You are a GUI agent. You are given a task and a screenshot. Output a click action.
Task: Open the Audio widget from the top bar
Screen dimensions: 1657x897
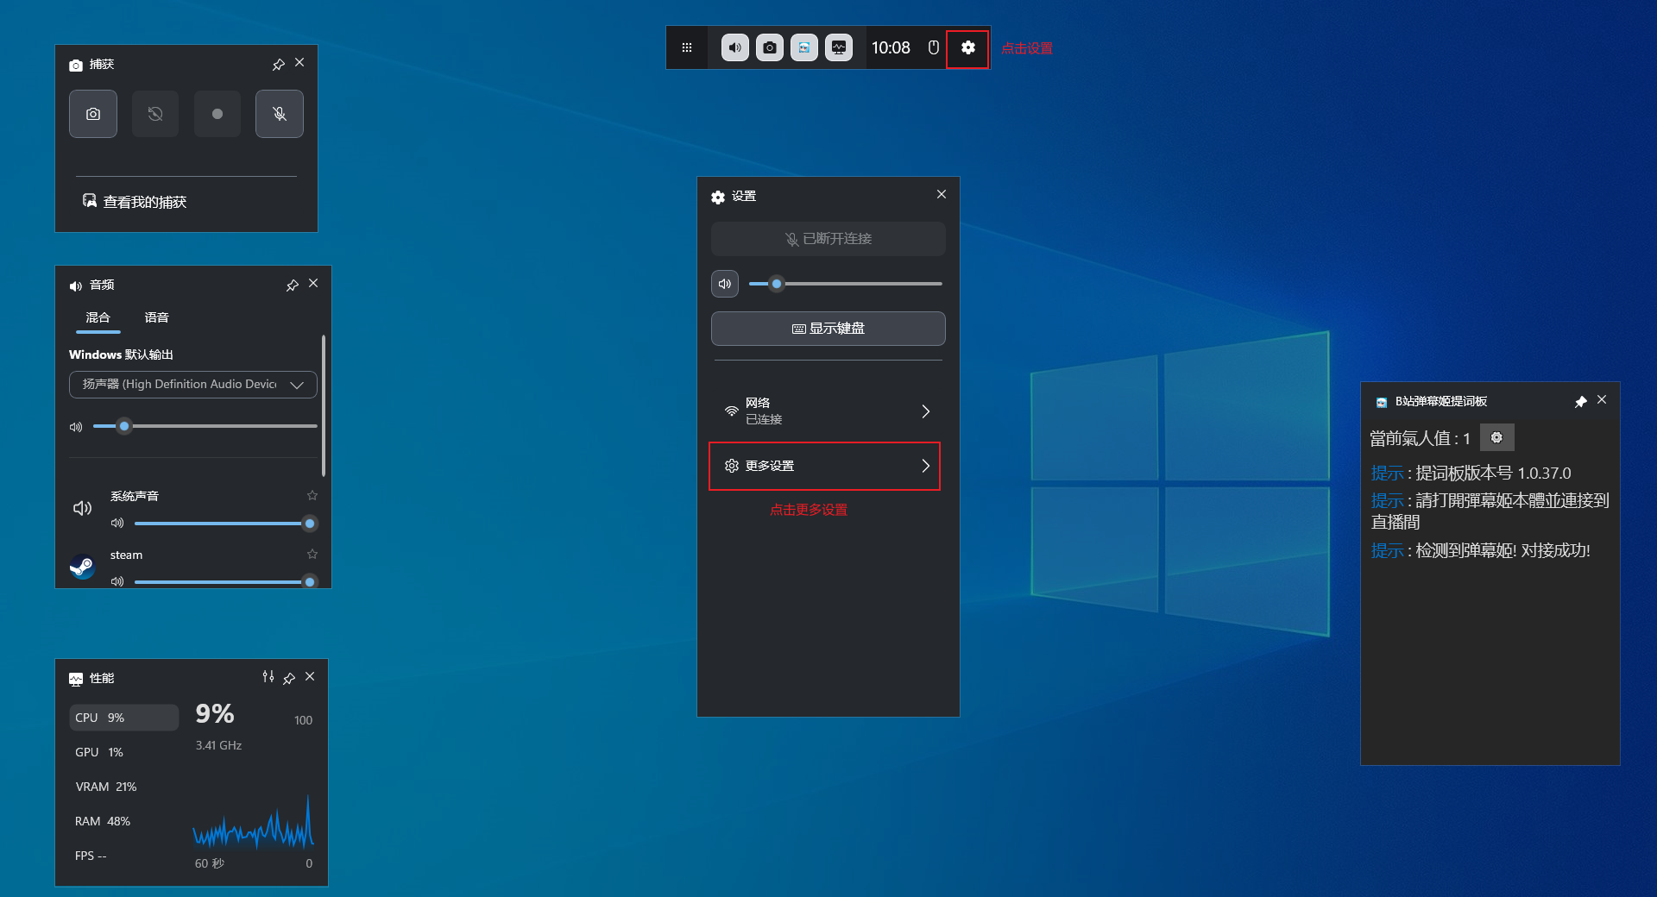tap(734, 48)
